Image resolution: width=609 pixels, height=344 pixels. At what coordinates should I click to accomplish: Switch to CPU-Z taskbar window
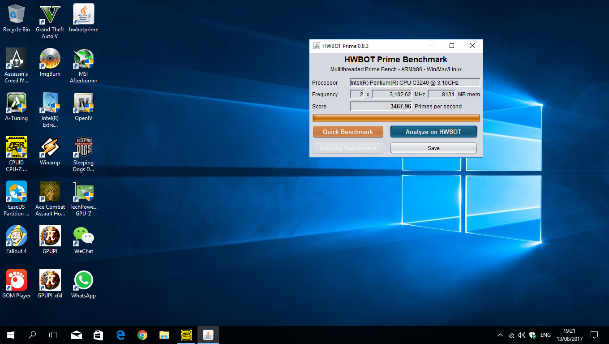pyautogui.click(x=186, y=335)
